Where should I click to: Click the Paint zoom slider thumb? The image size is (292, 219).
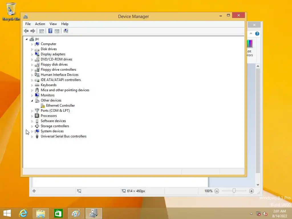coord(234,191)
